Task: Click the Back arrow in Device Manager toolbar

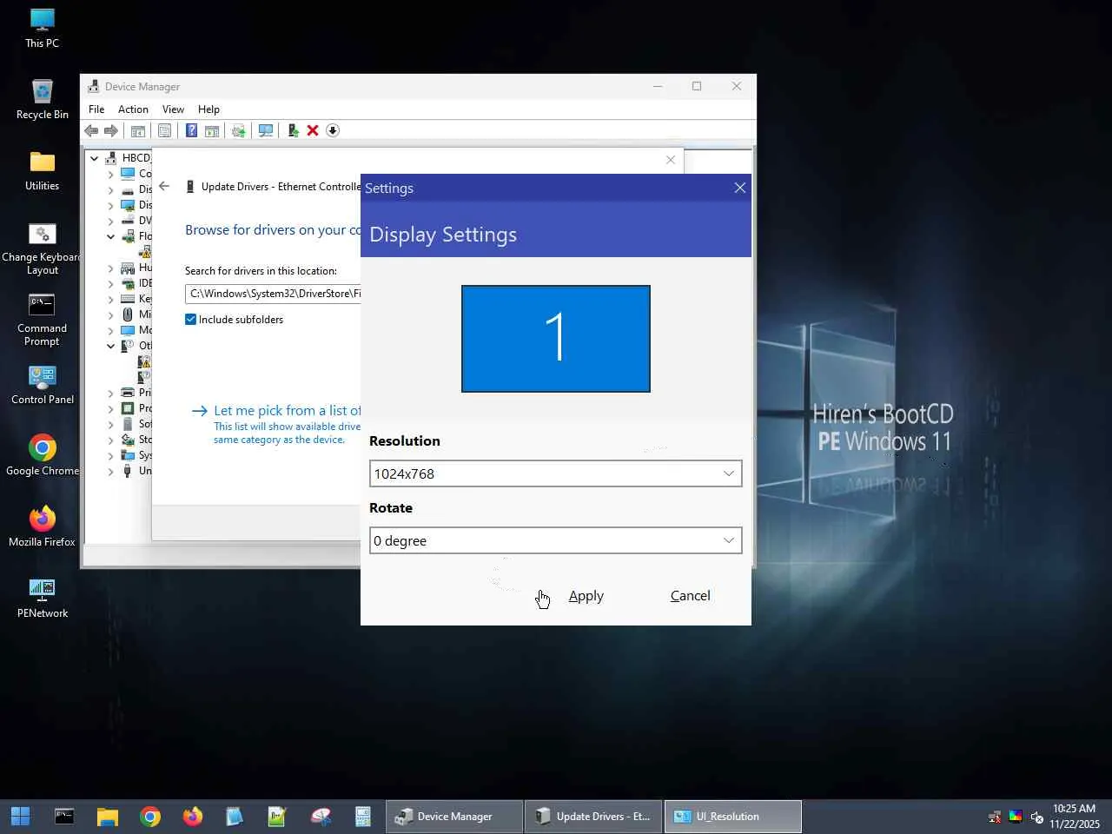Action: (x=91, y=130)
